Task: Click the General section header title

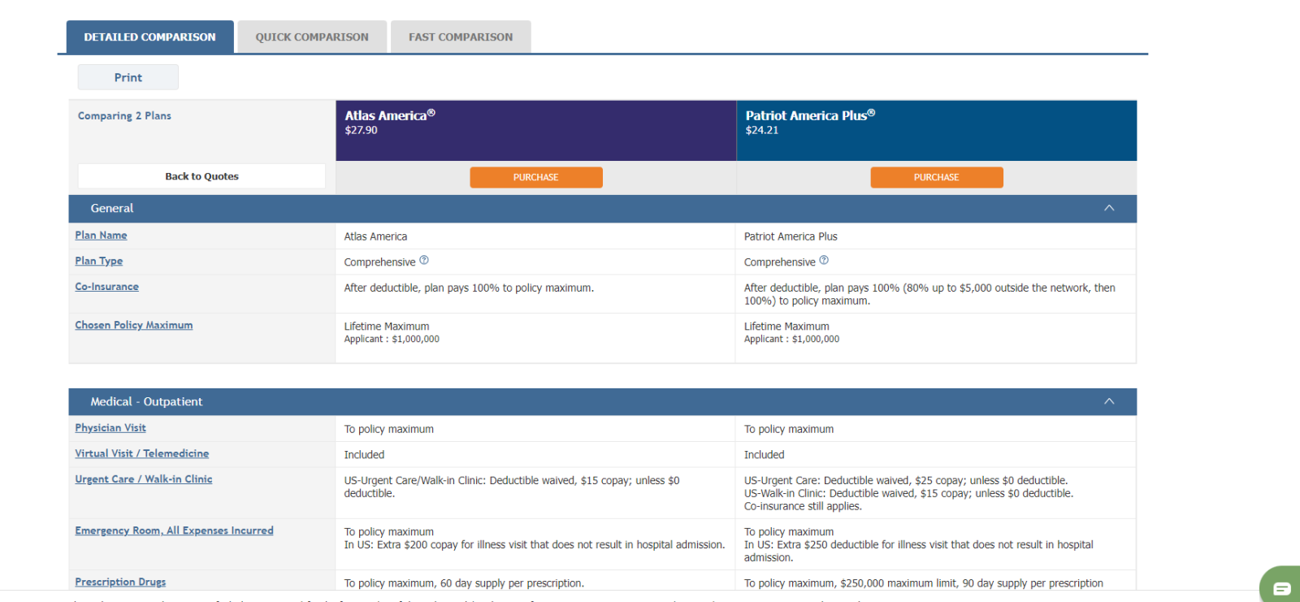Action: coord(112,208)
